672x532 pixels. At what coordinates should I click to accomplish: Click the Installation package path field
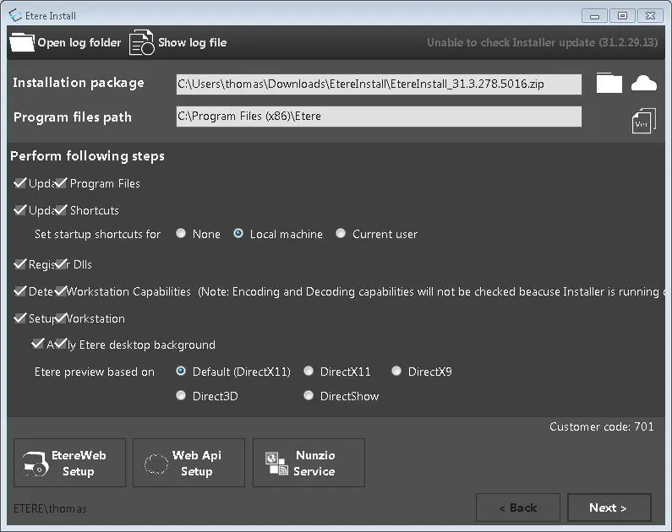point(378,84)
